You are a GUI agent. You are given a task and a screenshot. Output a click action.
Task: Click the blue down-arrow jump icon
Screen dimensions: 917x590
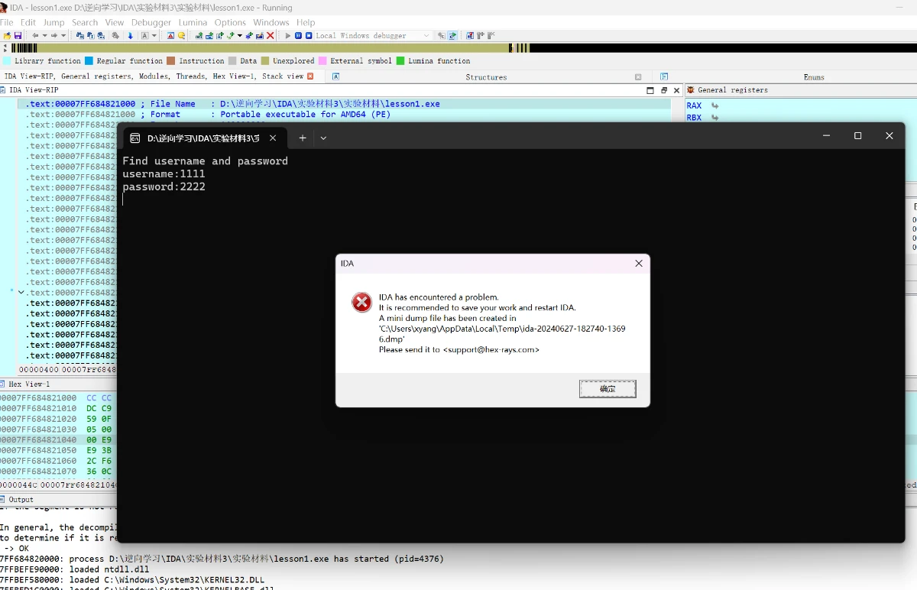click(x=130, y=36)
